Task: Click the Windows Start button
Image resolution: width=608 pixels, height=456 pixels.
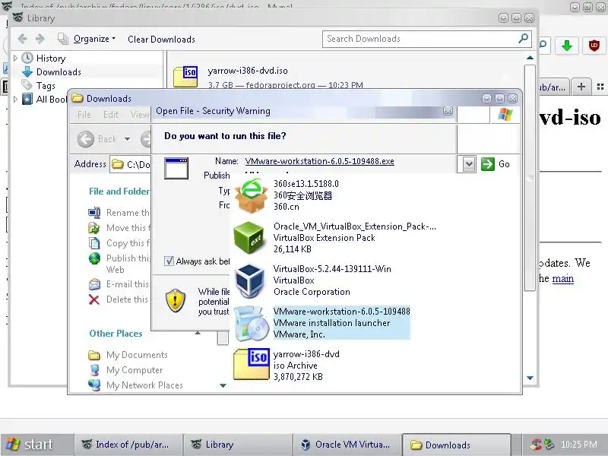Action: click(x=36, y=445)
